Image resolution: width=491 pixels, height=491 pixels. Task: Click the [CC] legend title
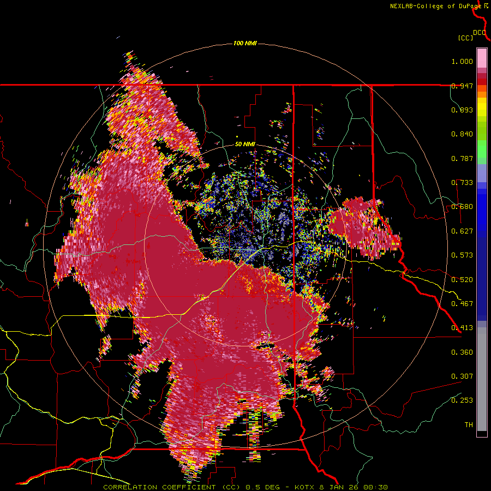(465, 38)
